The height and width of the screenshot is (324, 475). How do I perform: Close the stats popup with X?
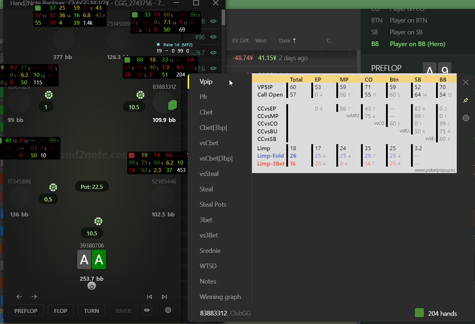click(466, 82)
